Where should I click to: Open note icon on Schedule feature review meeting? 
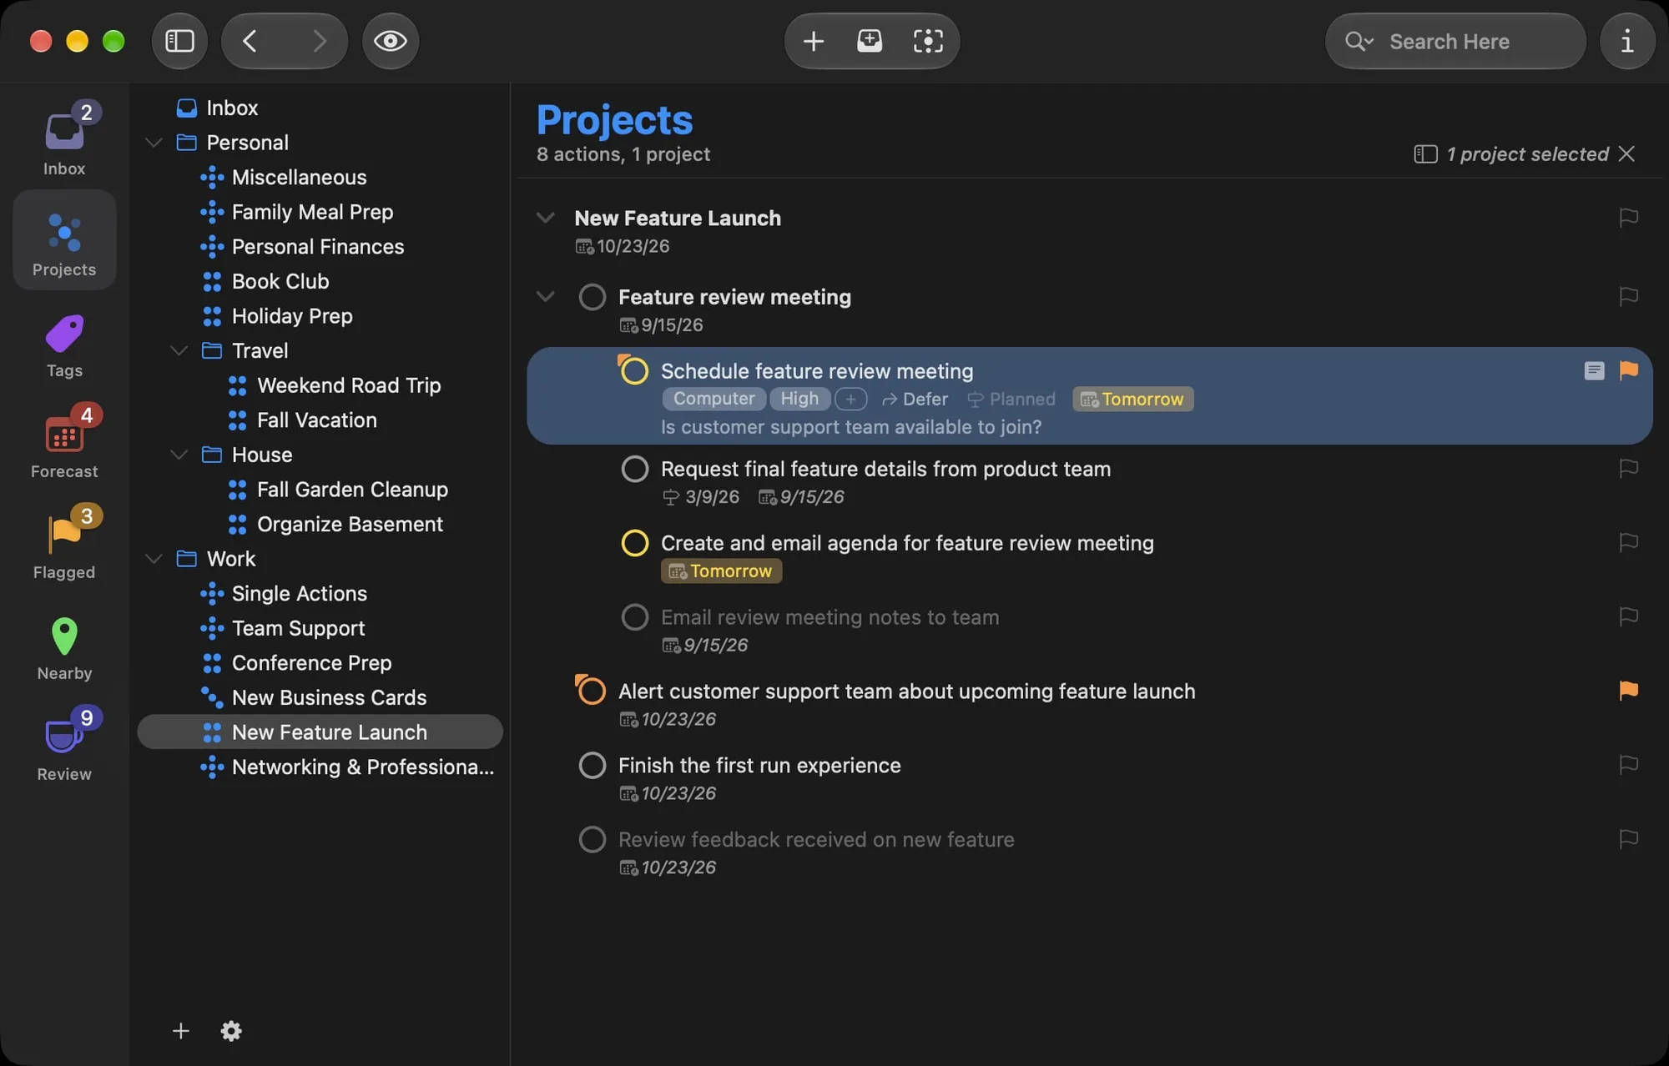1594,370
